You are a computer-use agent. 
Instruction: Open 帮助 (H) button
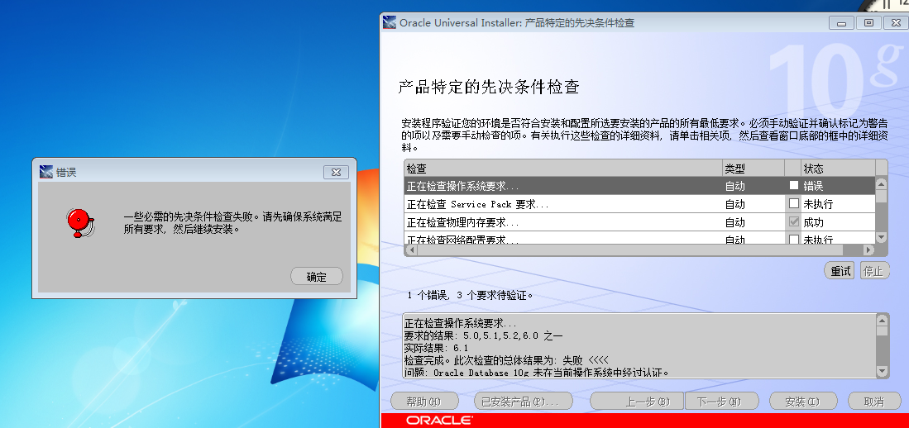coord(424,401)
